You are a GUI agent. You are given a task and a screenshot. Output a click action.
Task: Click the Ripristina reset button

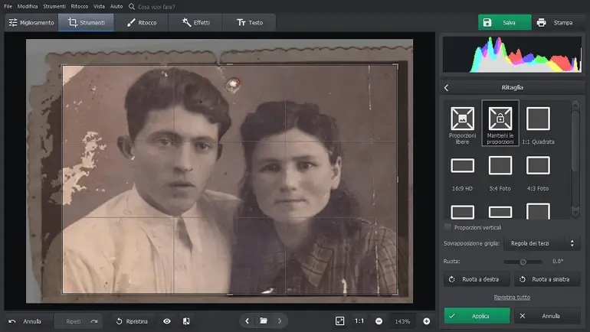coord(132,321)
